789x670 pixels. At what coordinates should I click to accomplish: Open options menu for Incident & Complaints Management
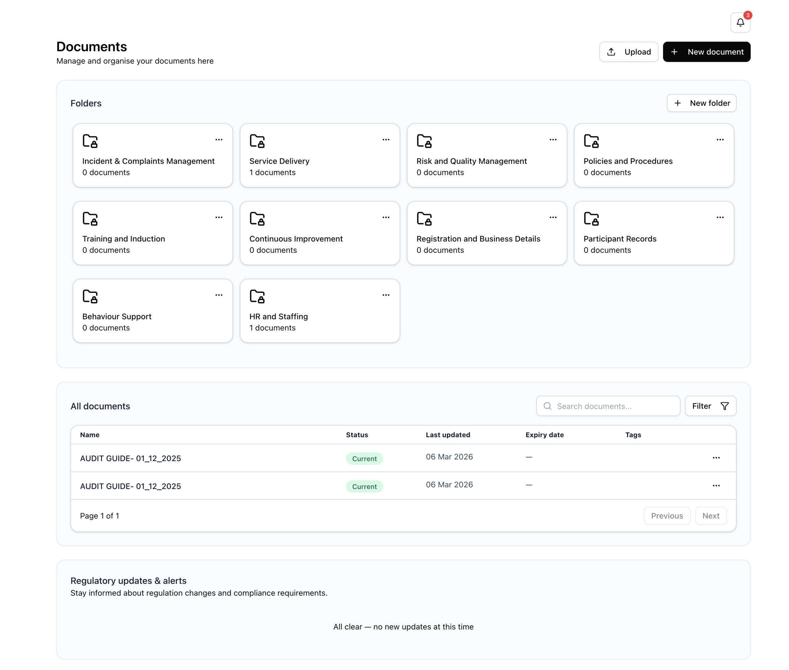point(219,140)
